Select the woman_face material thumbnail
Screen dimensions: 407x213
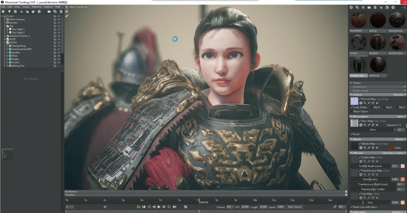[x=397, y=42]
